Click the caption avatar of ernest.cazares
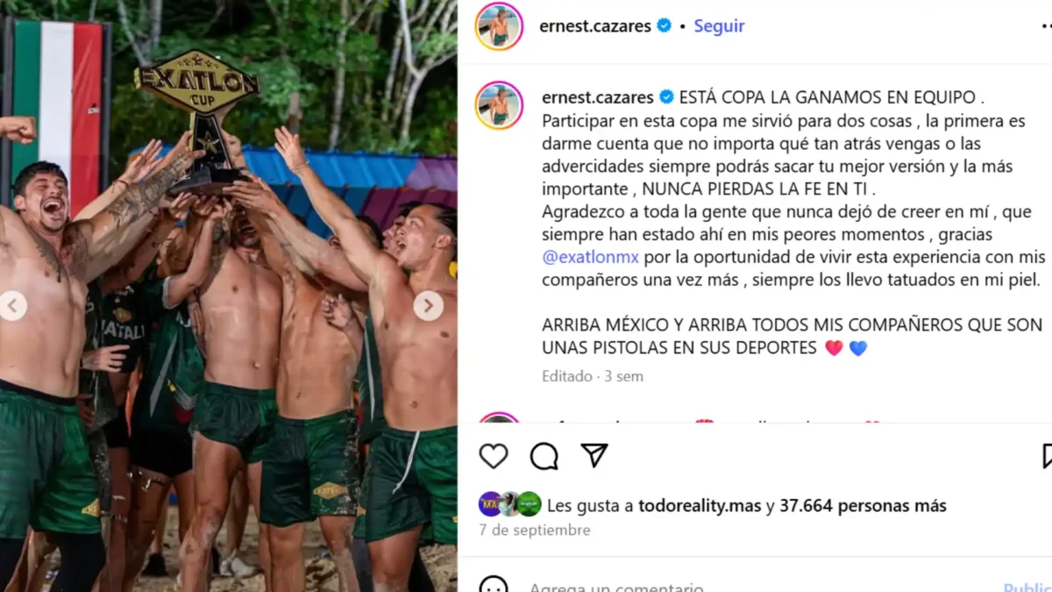 (499, 105)
